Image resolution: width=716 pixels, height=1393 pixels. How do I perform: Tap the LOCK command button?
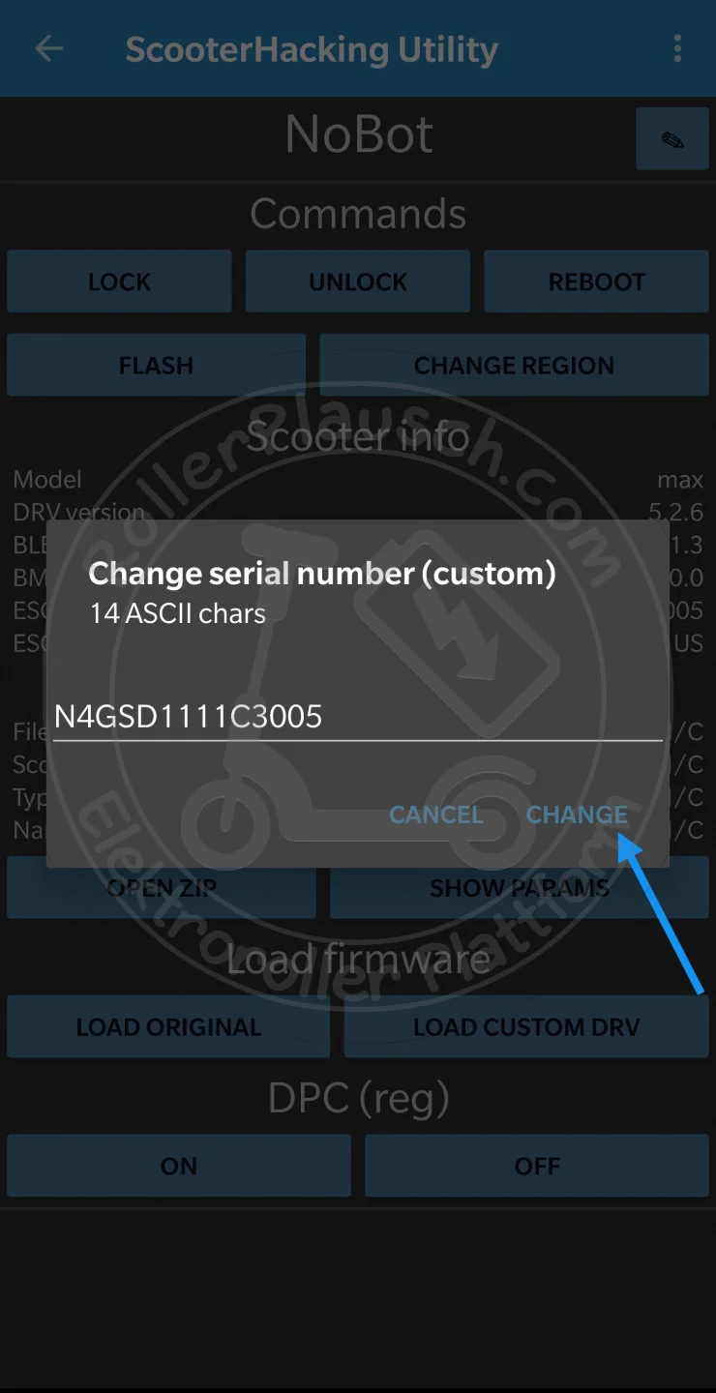pyautogui.click(x=119, y=282)
